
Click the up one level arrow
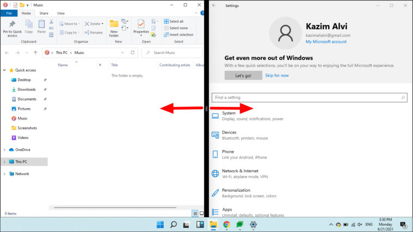tap(35, 53)
